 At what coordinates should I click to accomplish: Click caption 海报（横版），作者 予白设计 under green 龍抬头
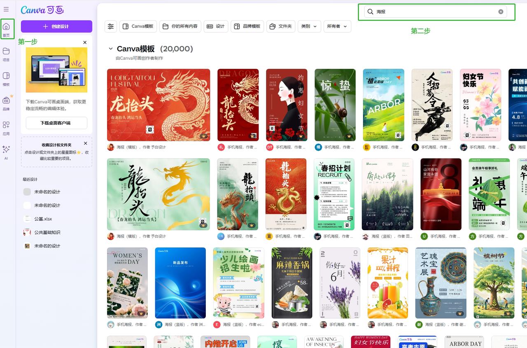[x=141, y=236]
